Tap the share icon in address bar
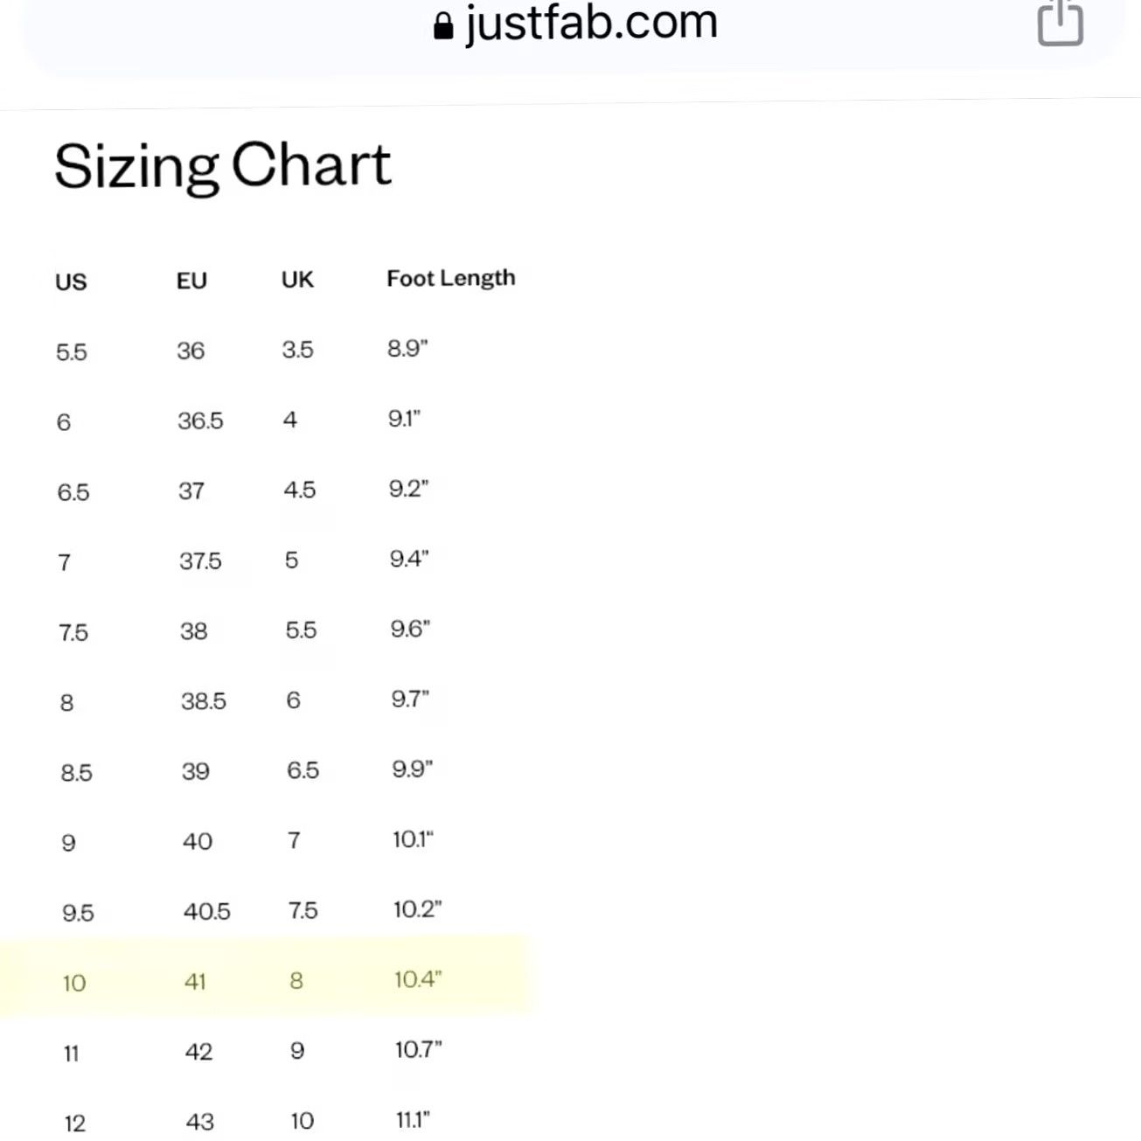Viewport: 1141px width, 1141px height. pyautogui.click(x=1061, y=21)
